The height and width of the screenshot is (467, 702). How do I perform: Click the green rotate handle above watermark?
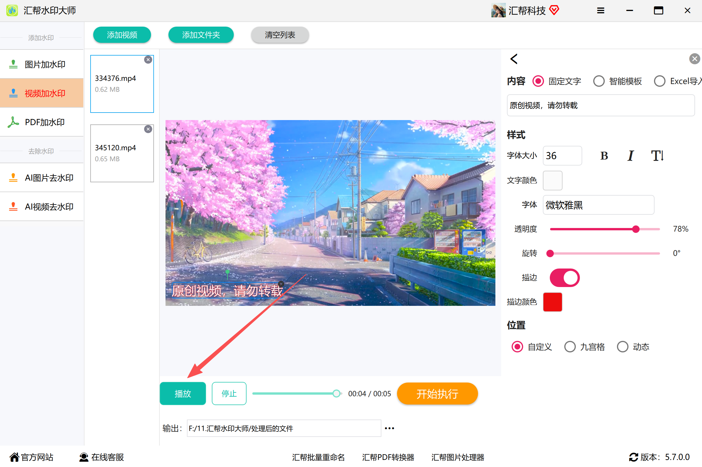pyautogui.click(x=227, y=272)
